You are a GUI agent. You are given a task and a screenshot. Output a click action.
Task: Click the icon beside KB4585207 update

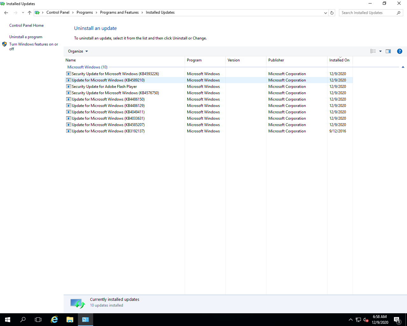[x=68, y=125]
